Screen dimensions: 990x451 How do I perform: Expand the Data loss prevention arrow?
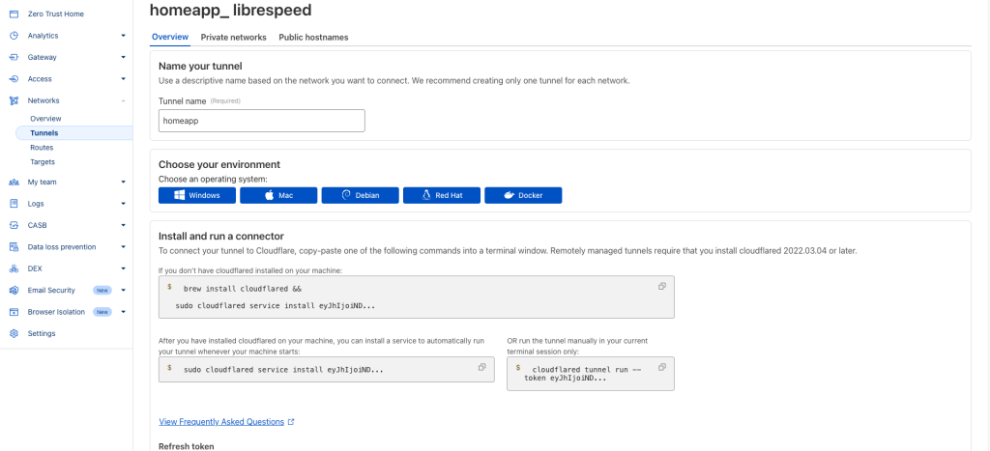[123, 247]
